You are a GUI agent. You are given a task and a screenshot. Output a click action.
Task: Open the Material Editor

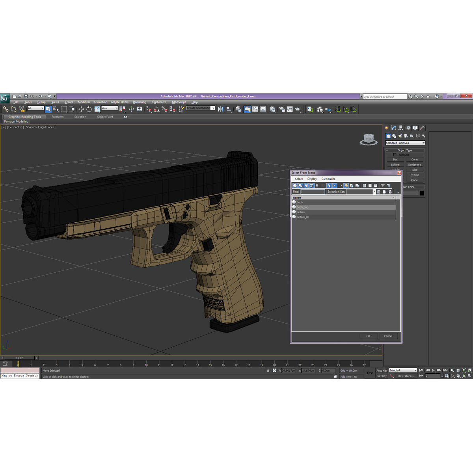(x=272, y=109)
